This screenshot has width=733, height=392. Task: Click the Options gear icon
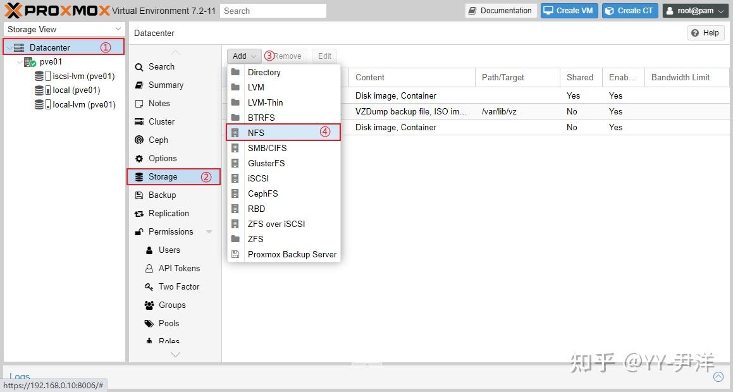coord(139,158)
